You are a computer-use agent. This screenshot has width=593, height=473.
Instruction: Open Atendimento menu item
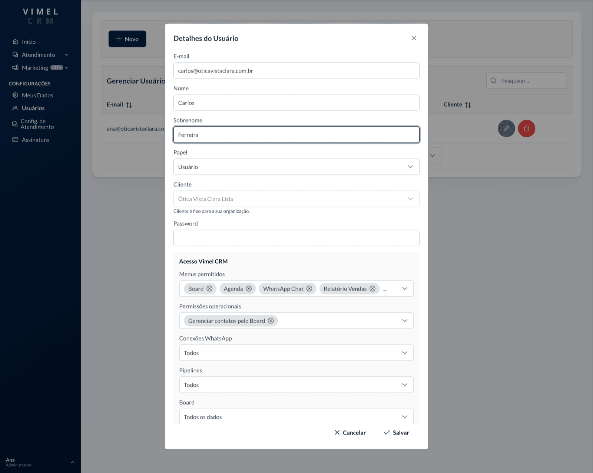pyautogui.click(x=39, y=54)
